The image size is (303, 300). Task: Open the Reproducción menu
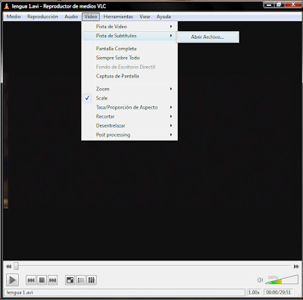click(42, 17)
